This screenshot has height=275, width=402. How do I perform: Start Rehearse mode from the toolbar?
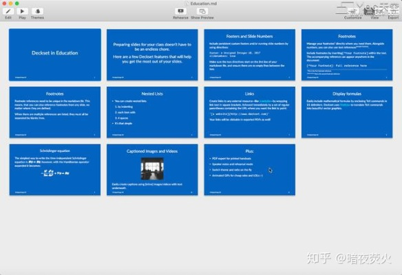pyautogui.click(x=180, y=11)
